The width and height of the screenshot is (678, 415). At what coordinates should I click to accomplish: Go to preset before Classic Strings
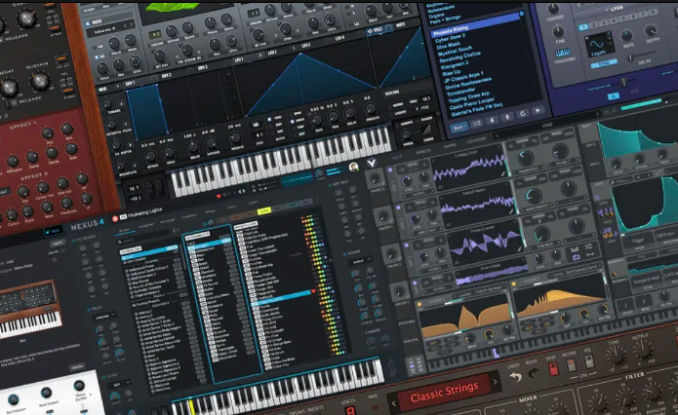click(x=394, y=404)
